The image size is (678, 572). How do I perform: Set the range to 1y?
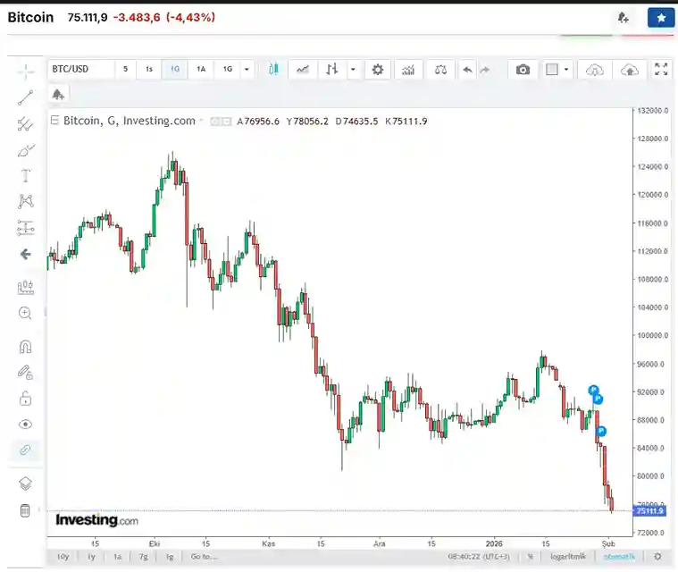(x=91, y=557)
